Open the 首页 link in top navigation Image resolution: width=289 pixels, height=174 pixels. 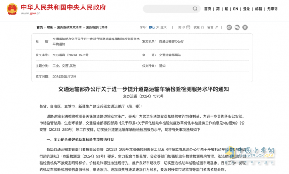[x=208, y=9]
